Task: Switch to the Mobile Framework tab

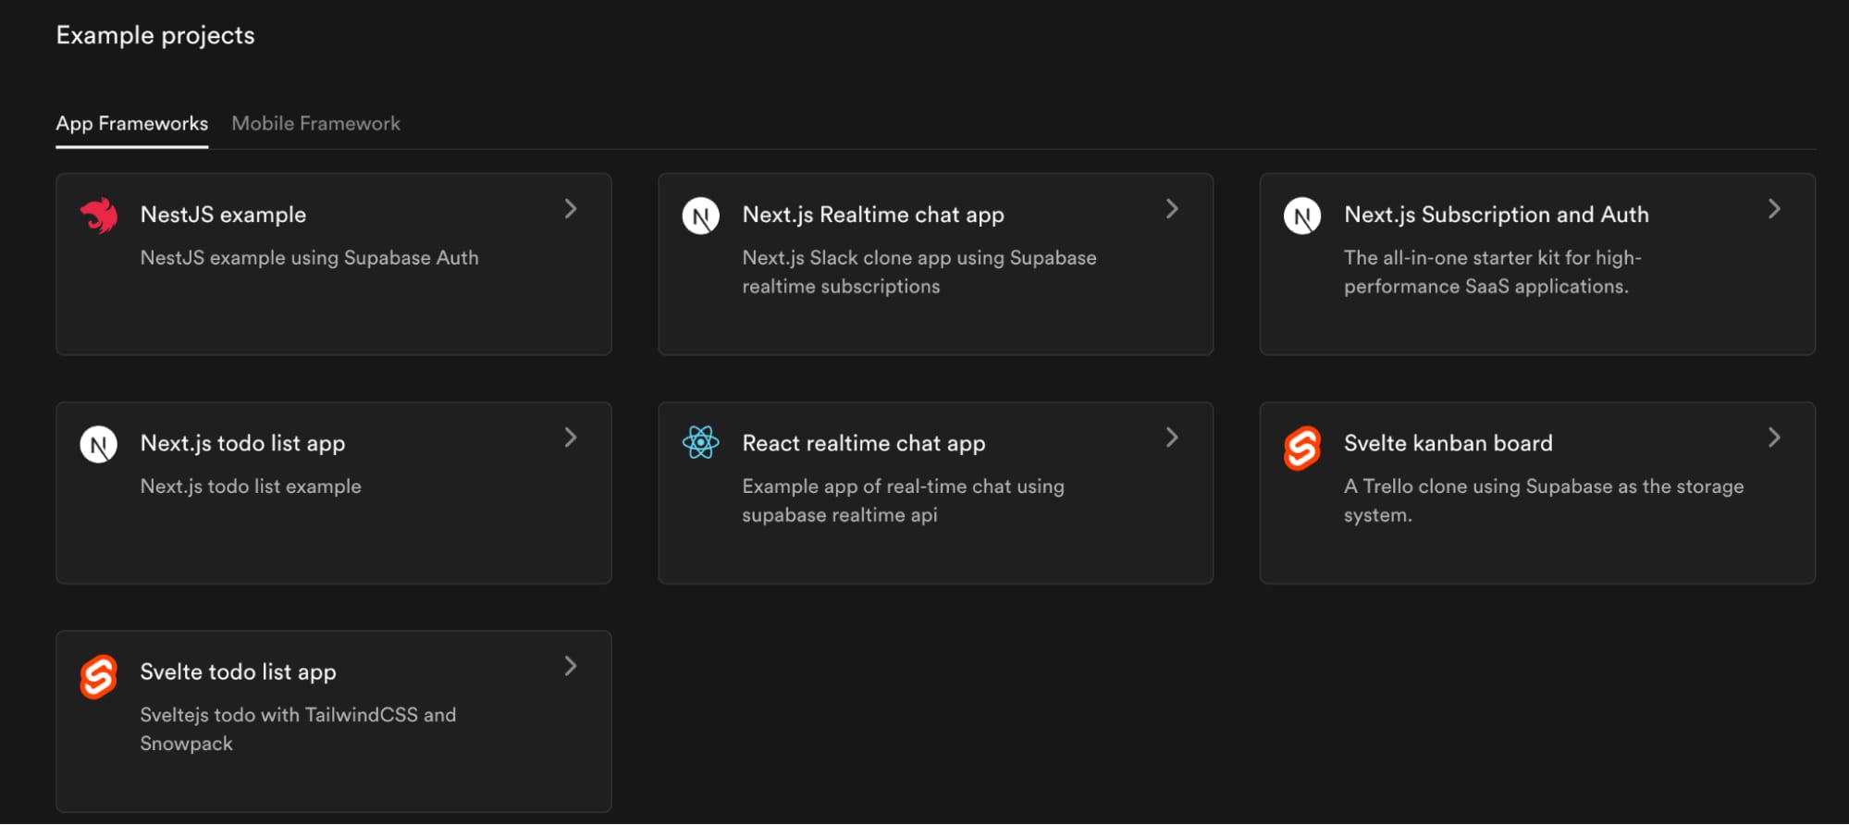Action: pos(315,123)
